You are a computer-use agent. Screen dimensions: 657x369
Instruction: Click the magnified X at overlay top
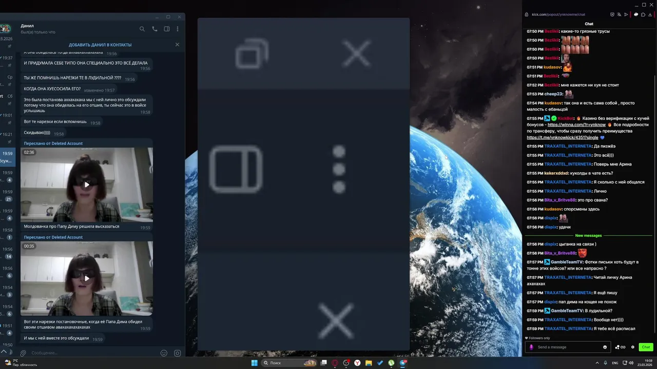pos(357,53)
